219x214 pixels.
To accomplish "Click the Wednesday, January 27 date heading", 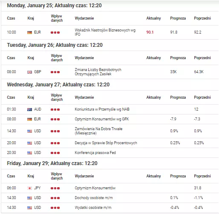I will 58,85.
